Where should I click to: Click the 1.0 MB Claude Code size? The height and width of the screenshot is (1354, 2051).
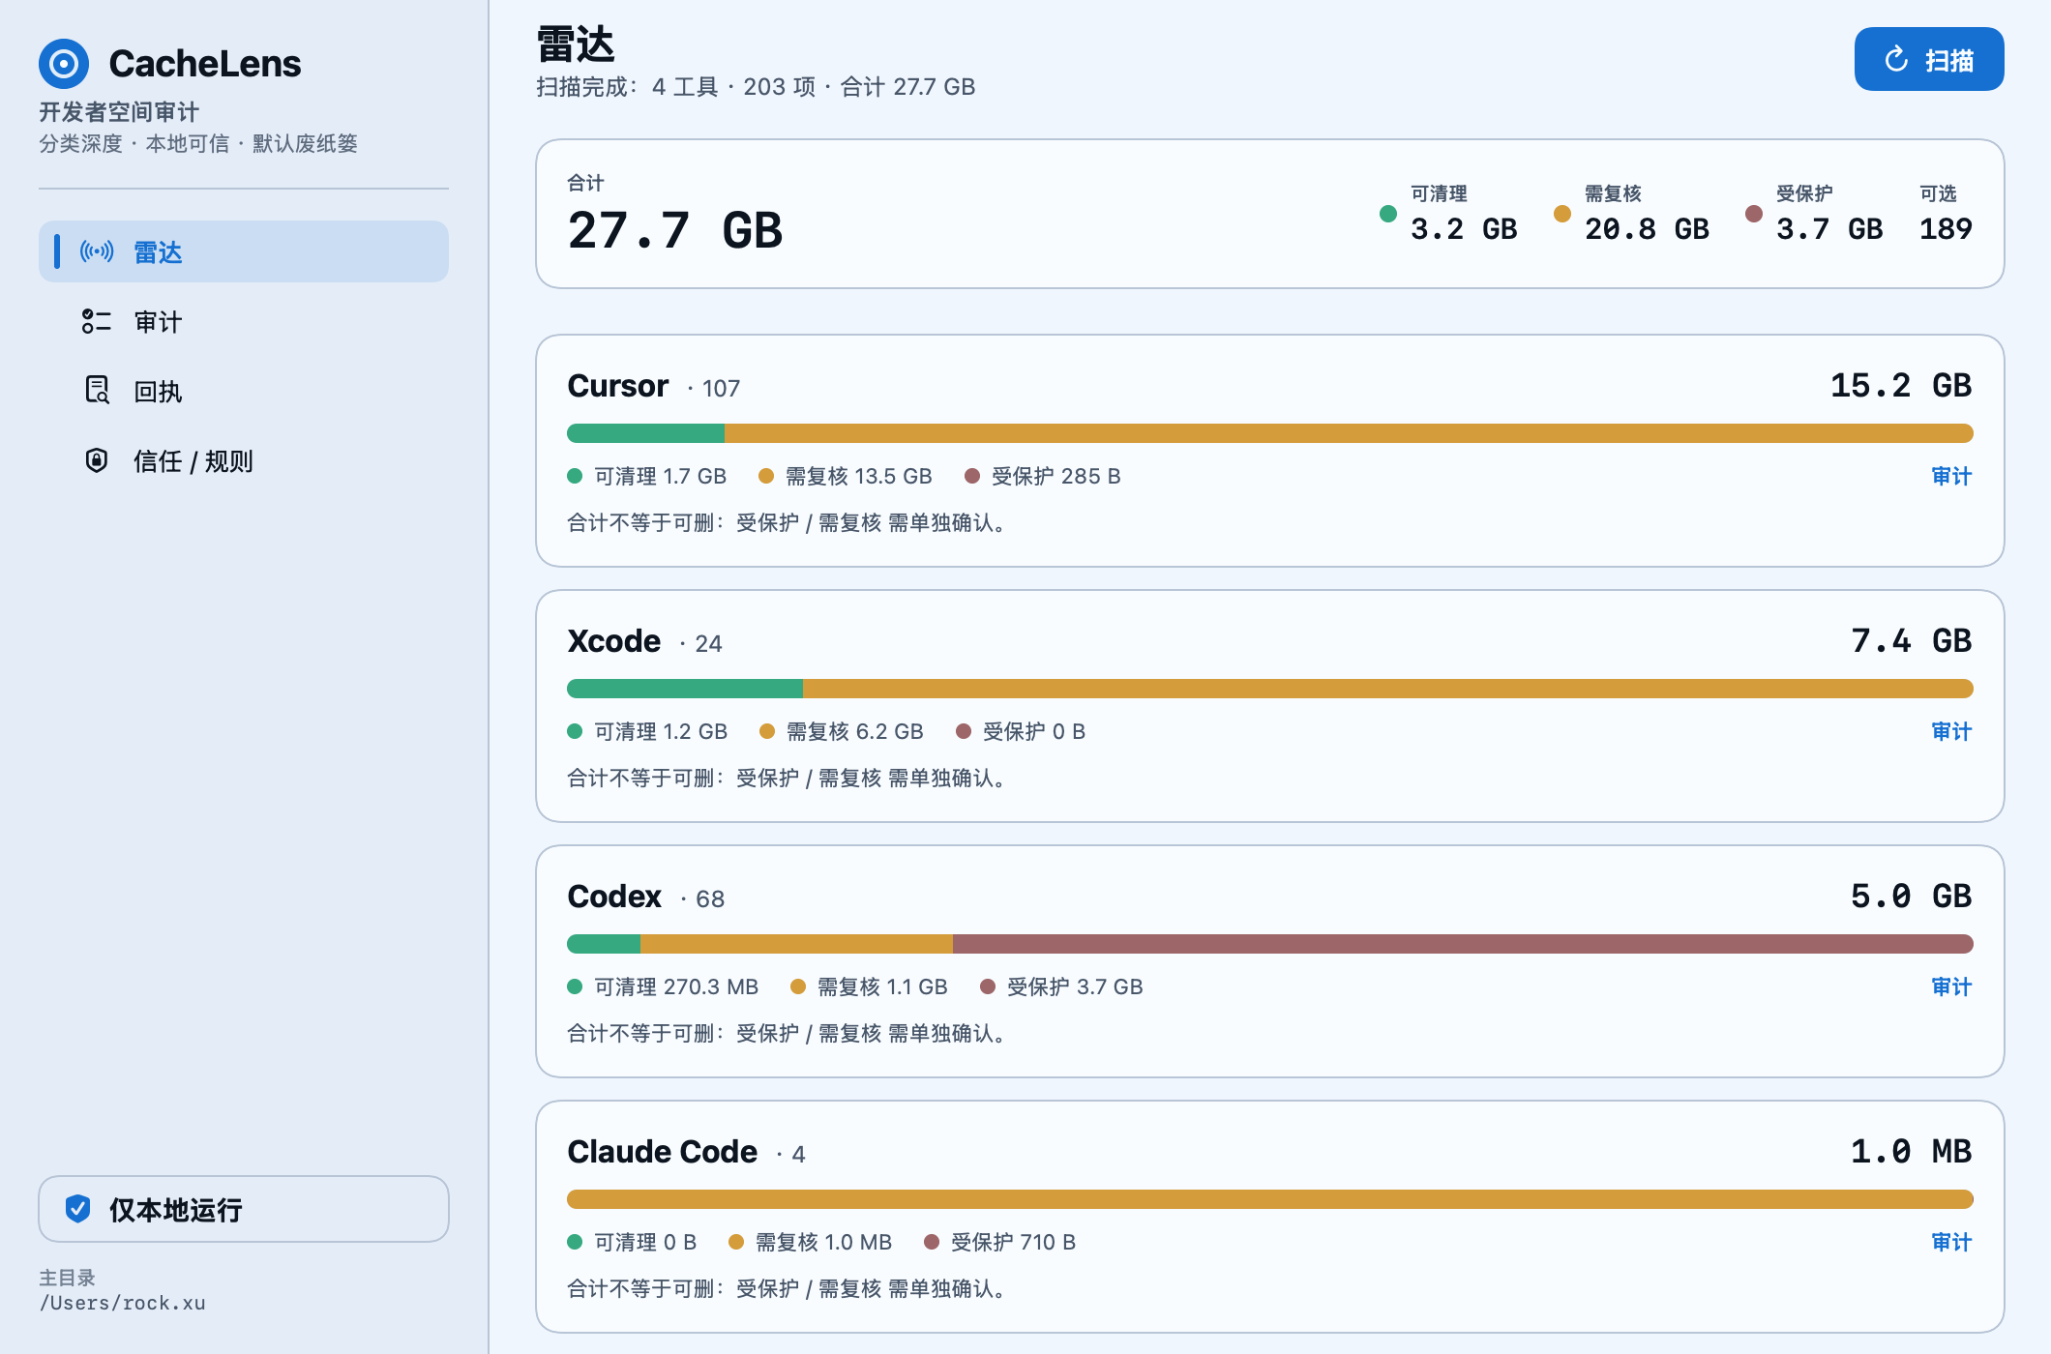pyautogui.click(x=1912, y=1152)
